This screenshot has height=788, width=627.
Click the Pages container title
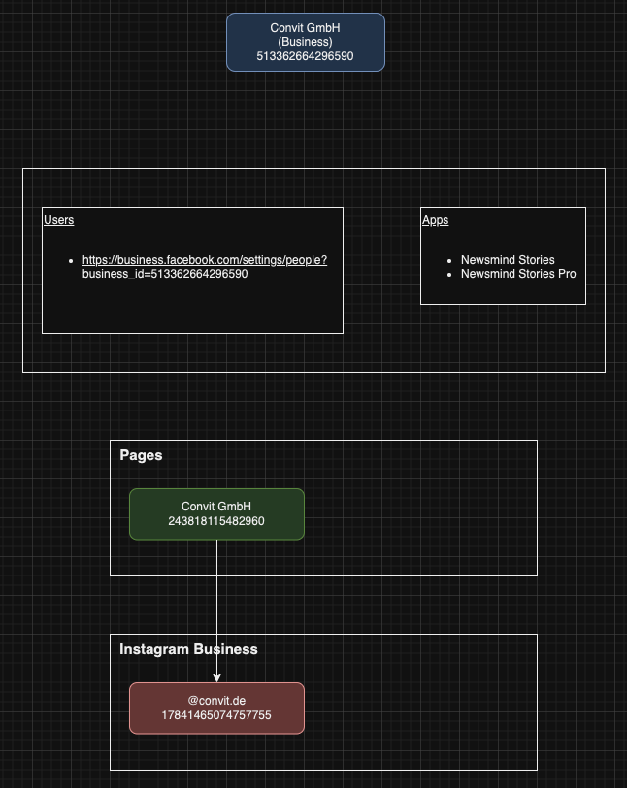tap(141, 455)
